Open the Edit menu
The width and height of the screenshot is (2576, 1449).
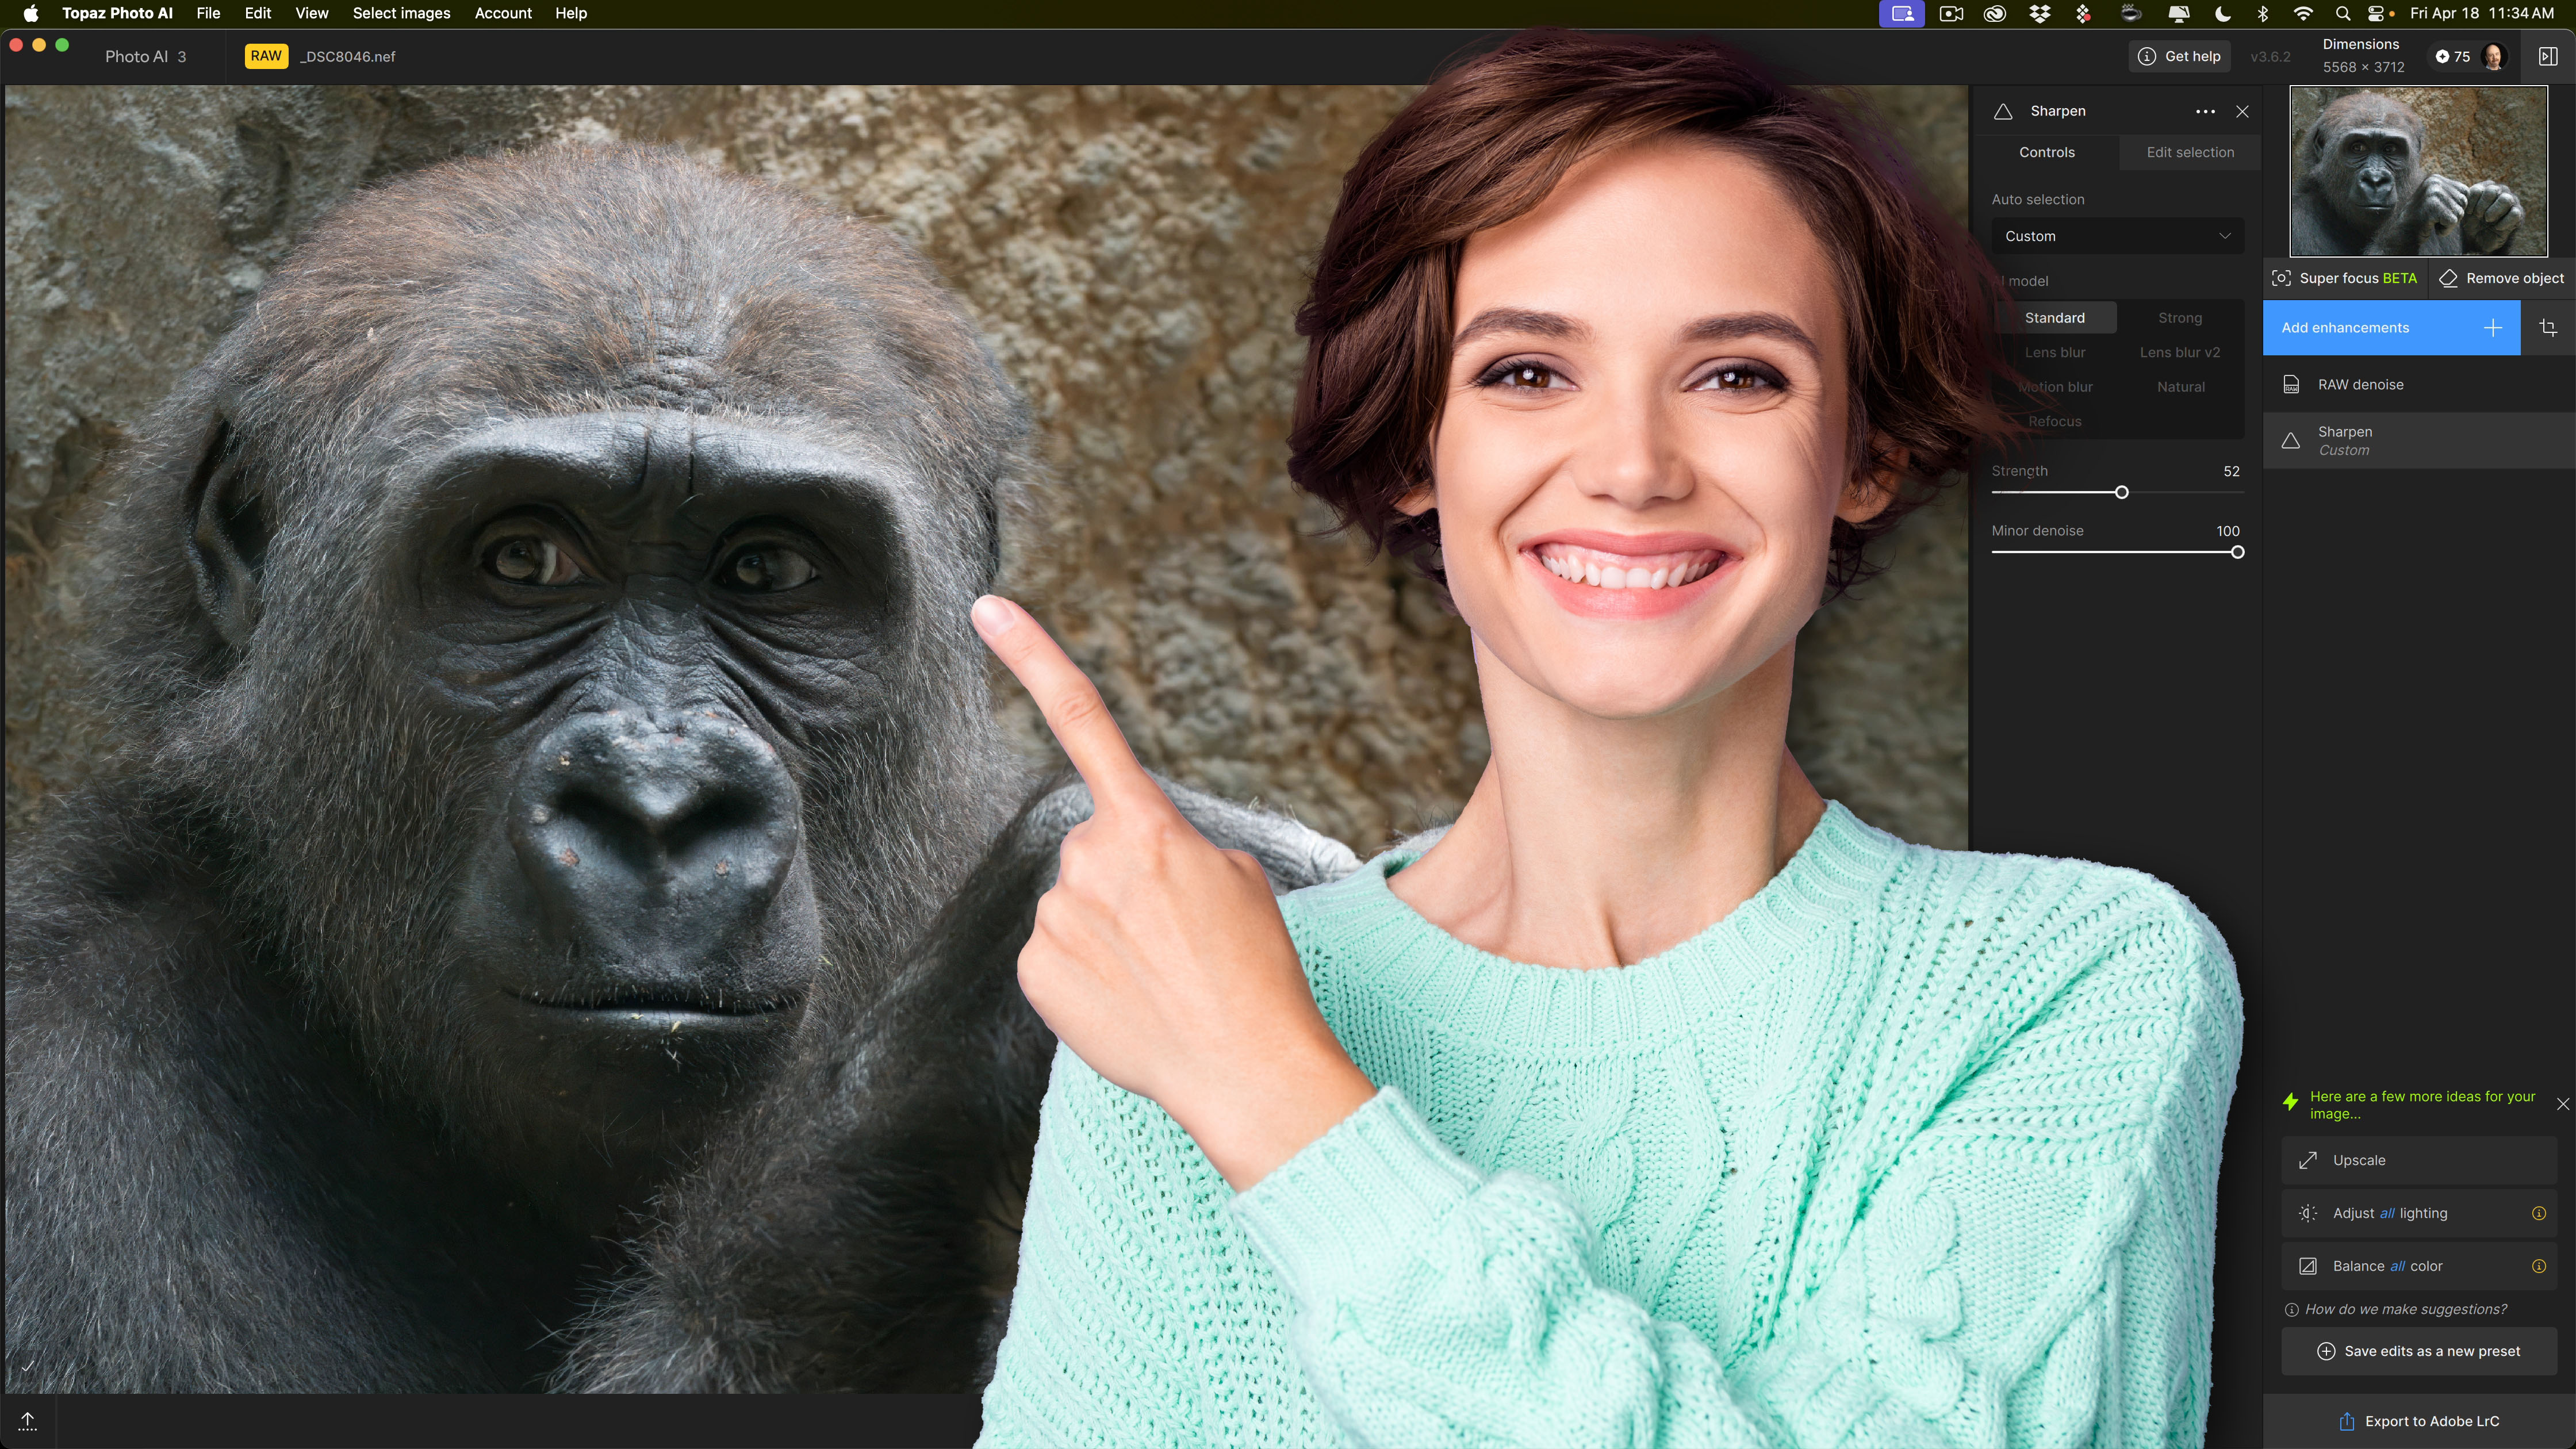pyautogui.click(x=258, y=13)
